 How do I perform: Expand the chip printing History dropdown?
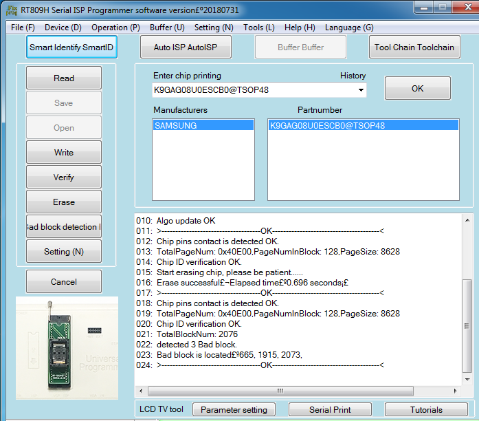[x=361, y=90]
